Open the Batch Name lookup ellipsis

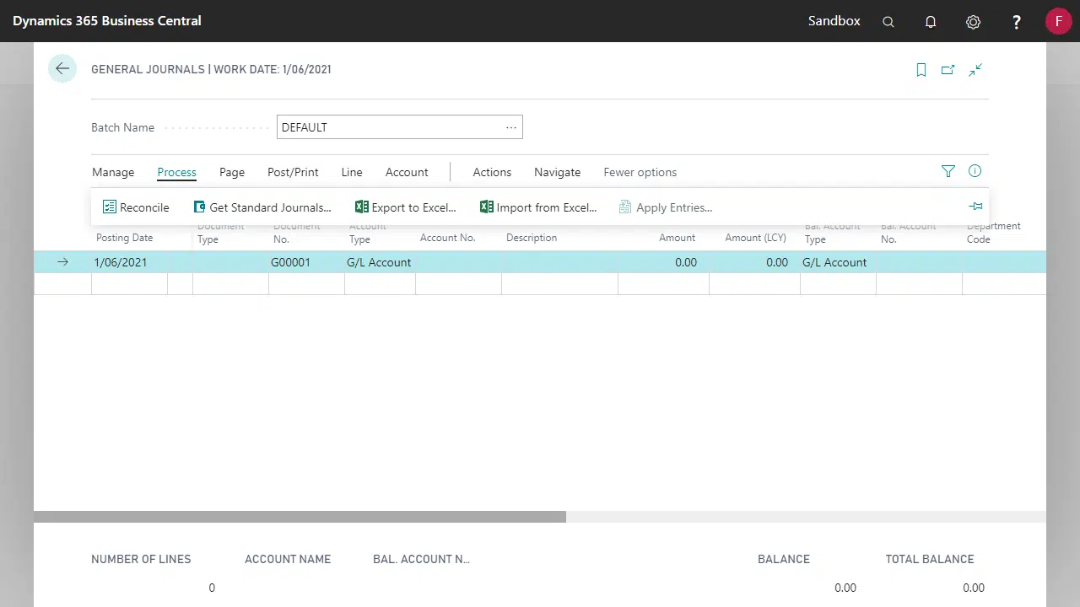(510, 127)
